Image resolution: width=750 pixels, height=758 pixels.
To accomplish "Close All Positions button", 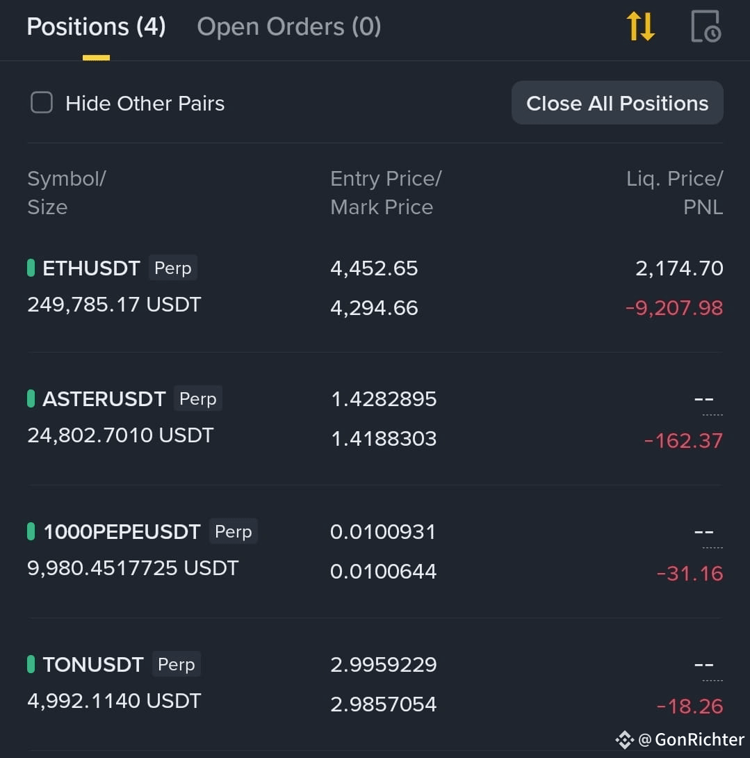I will (x=617, y=103).
